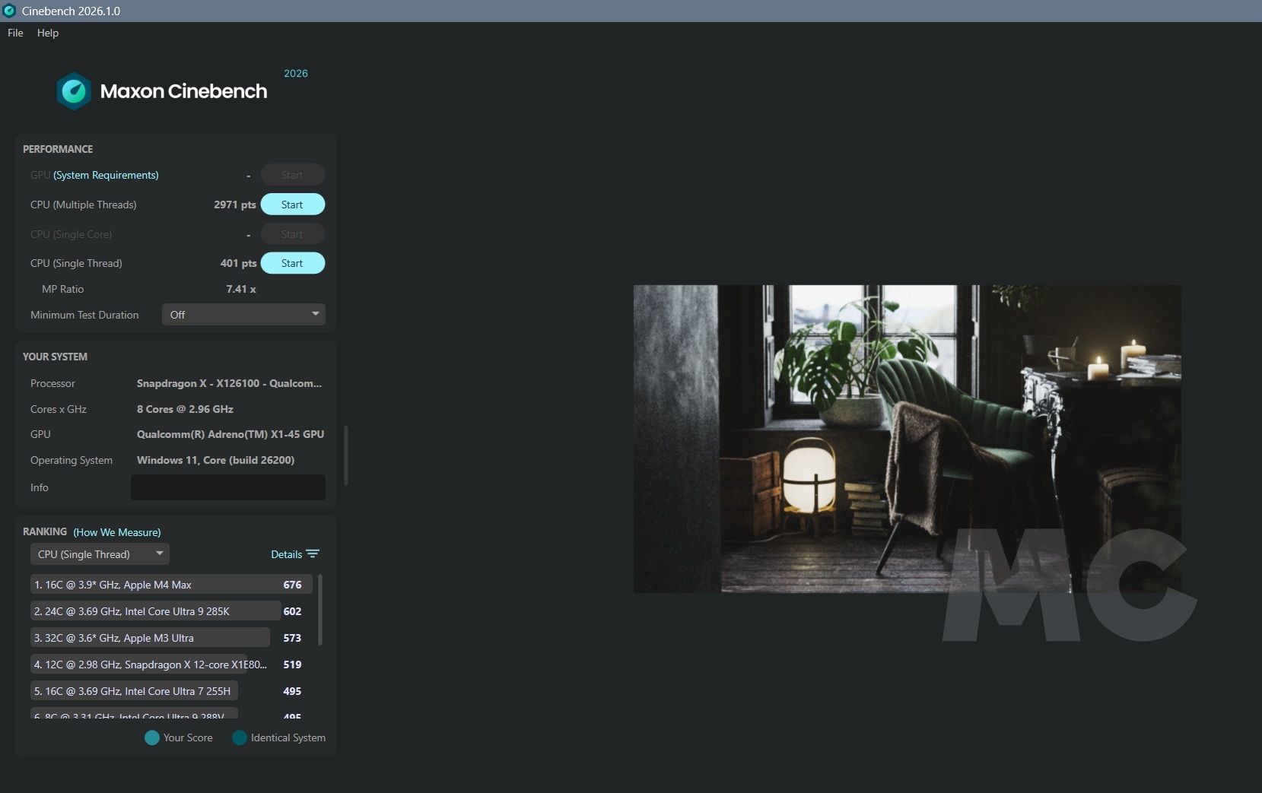This screenshot has width=1262, height=793.
Task: Start the CPU (Multiple Threads) benchmark
Action: 293,205
